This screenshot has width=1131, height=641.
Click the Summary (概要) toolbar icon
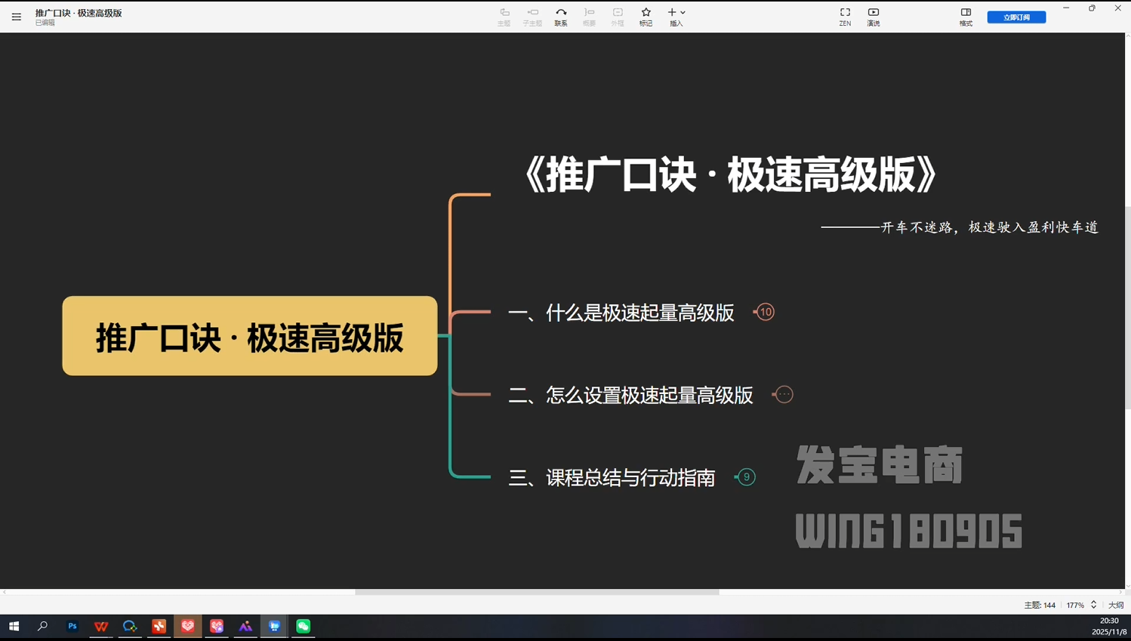[589, 15]
